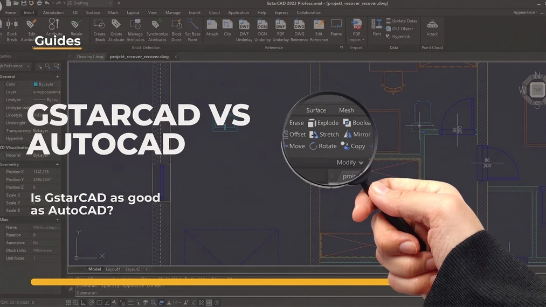Click OLE Object button
Image resolution: width=546 pixels, height=307 pixels.
click(x=399, y=29)
